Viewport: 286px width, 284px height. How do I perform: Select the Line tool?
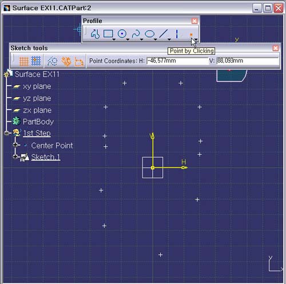coord(164,34)
